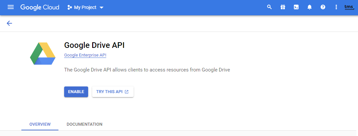Screen dimensions: 358x136
Task: Click the Google Cloud logo
Action: tap(40, 7)
